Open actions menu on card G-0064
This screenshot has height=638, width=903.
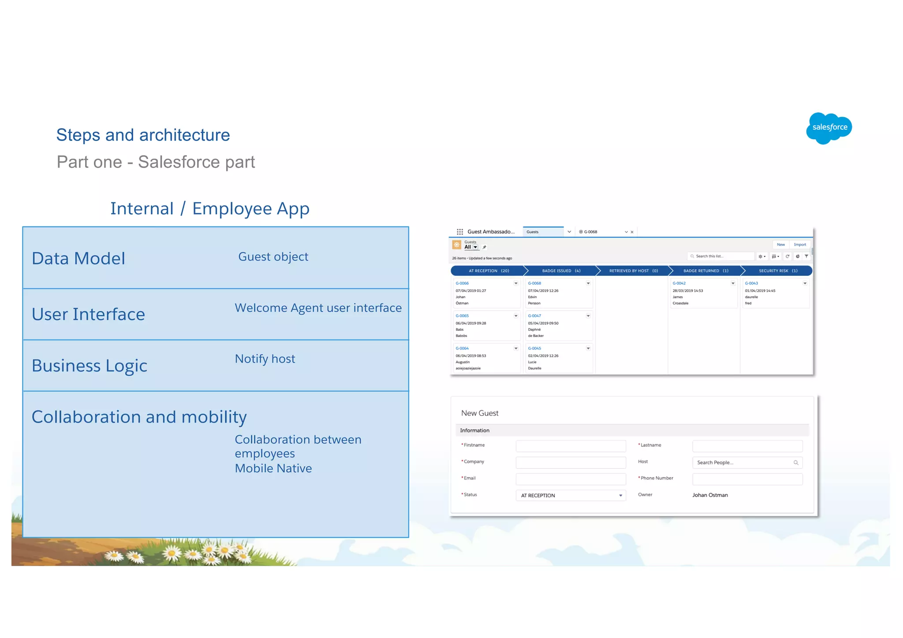(516, 349)
